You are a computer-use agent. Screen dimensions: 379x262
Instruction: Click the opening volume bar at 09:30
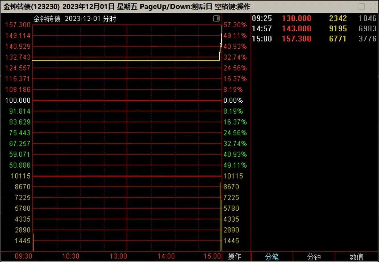click(x=33, y=243)
